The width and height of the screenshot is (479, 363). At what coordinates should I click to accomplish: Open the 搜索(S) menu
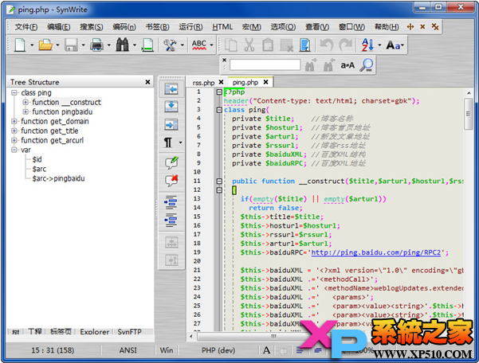coord(92,27)
